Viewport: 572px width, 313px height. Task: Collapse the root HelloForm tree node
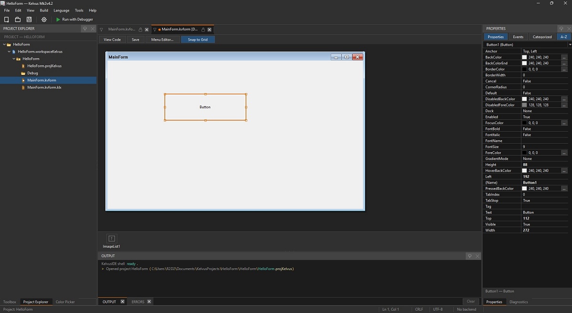tap(4, 44)
